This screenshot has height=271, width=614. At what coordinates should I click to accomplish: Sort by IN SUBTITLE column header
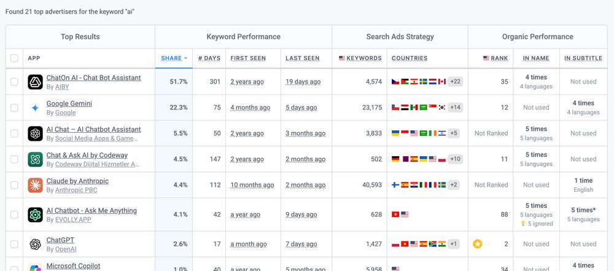[583, 58]
